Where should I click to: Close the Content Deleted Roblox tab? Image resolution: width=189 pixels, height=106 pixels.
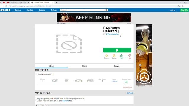[x=53, y=2]
